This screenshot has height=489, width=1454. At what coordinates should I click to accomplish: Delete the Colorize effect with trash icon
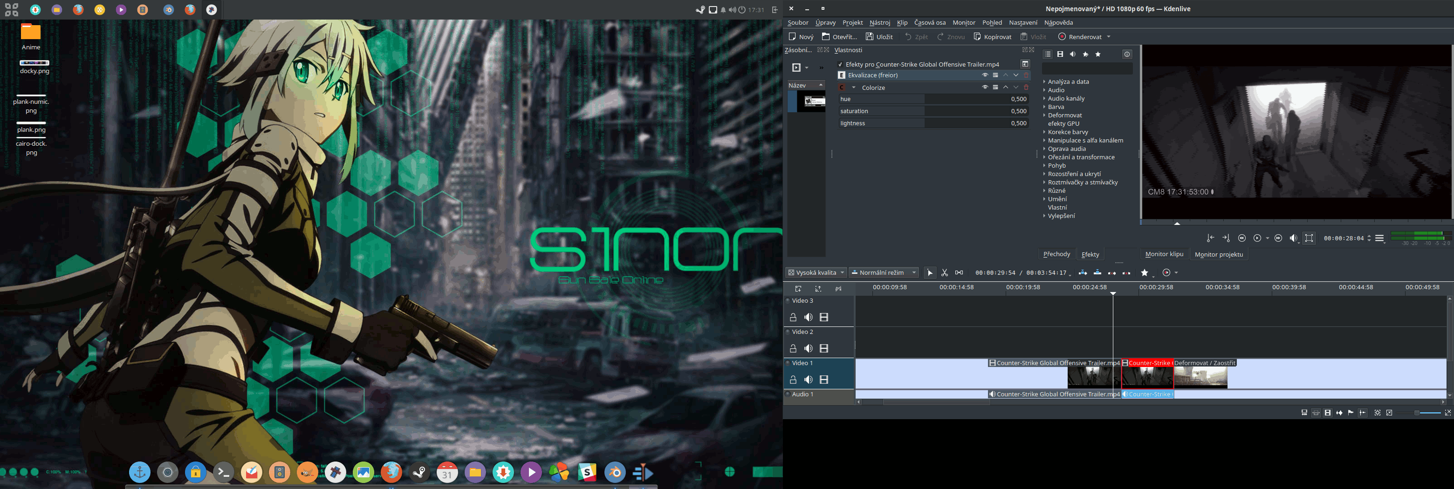pyautogui.click(x=1026, y=88)
